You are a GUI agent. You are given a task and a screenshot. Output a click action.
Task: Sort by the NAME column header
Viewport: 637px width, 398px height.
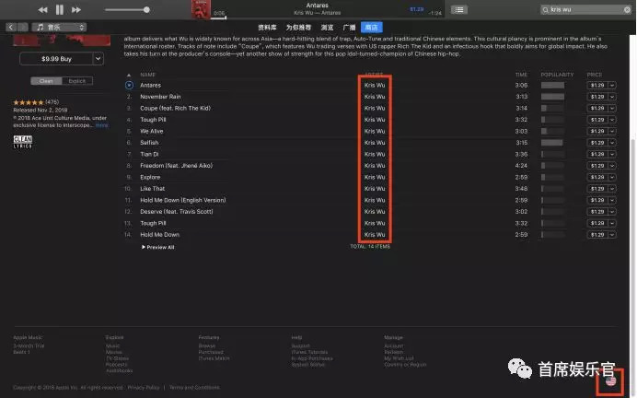point(148,75)
